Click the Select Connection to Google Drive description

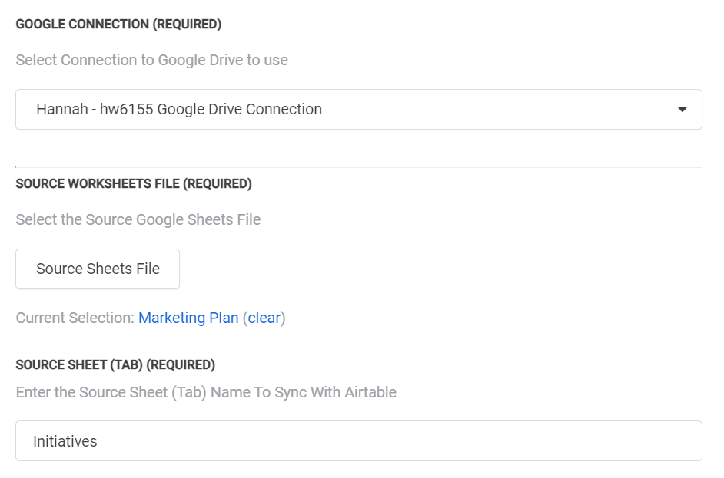[151, 60]
